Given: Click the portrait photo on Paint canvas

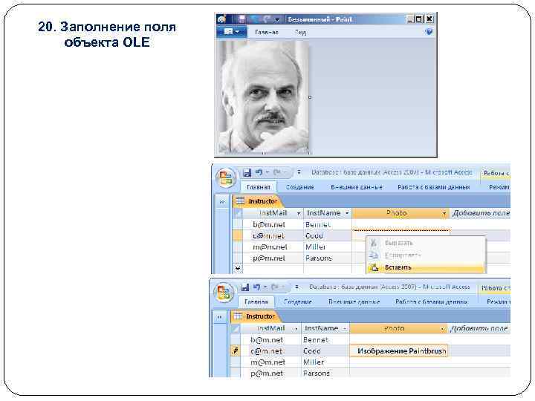Looking at the screenshot, I should click(x=264, y=97).
